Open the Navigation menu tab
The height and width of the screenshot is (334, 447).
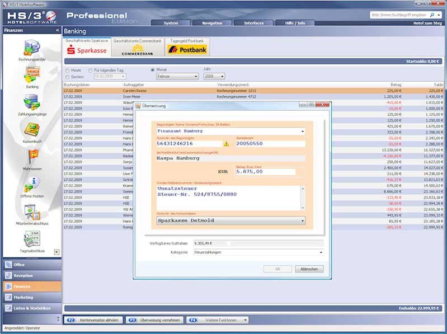pyautogui.click(x=212, y=23)
